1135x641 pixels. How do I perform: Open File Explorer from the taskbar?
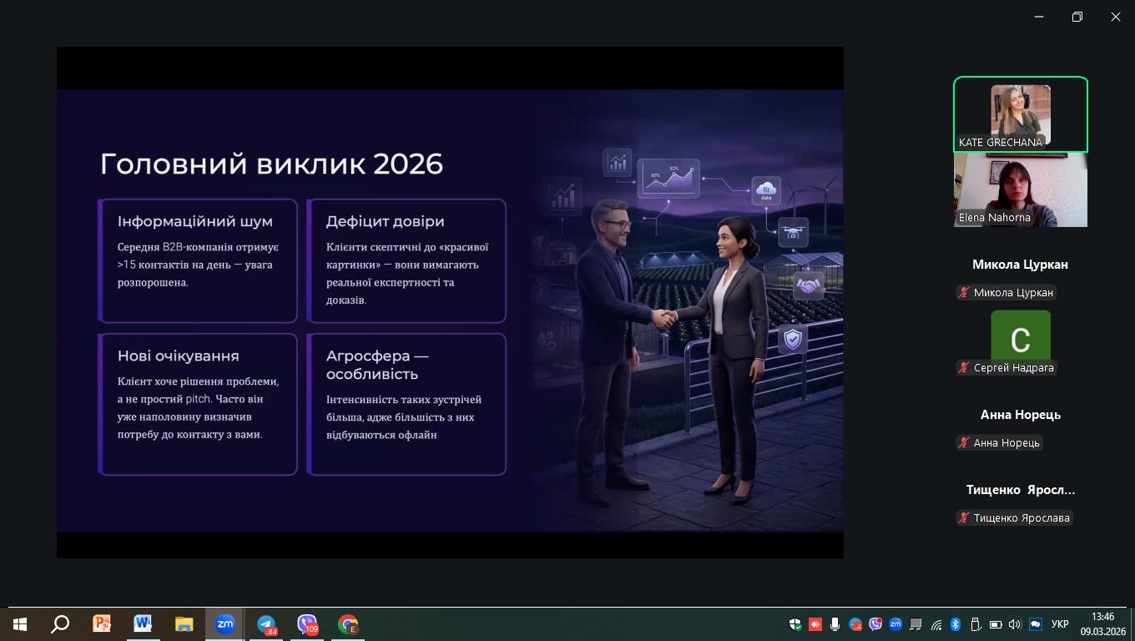(184, 624)
